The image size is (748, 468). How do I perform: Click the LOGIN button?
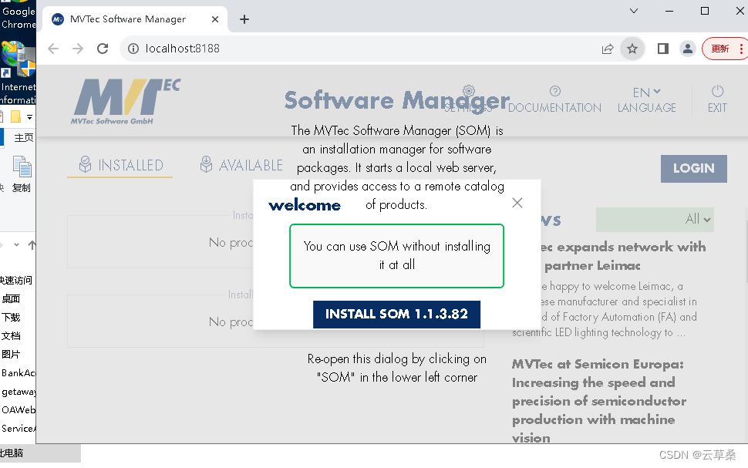tap(692, 168)
